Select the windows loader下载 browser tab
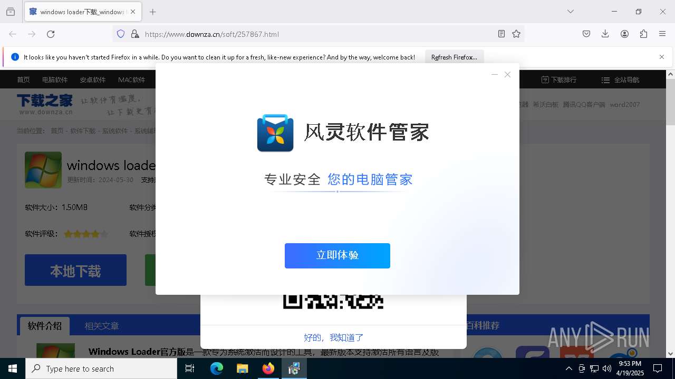675x379 pixels. 82,12
